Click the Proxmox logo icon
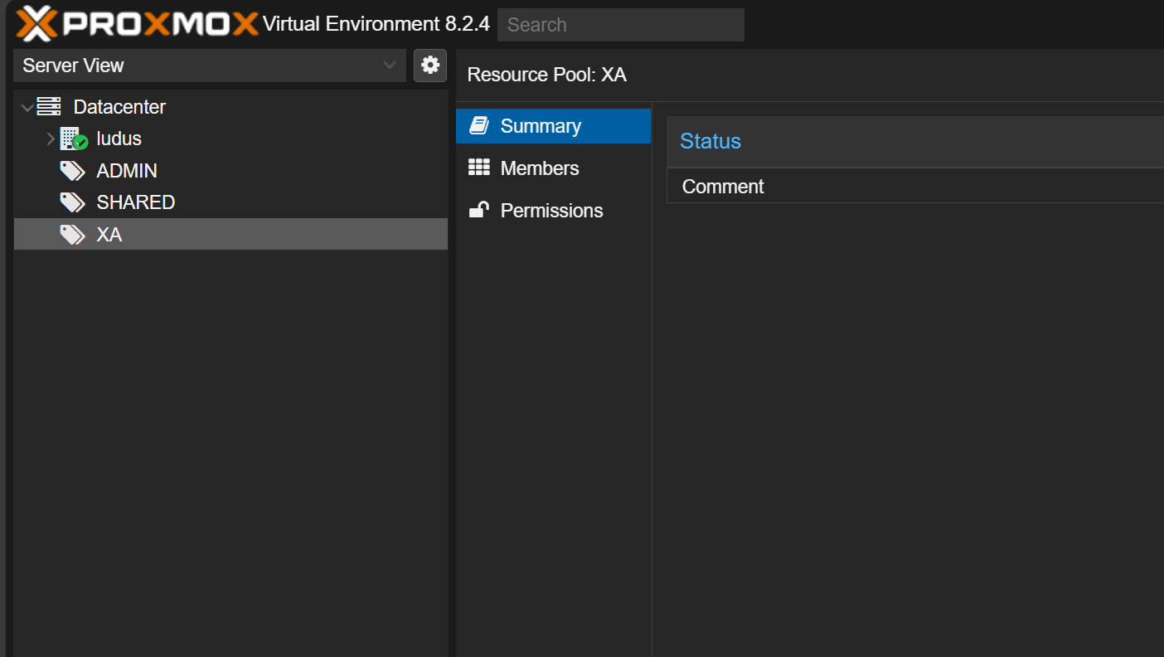Image resolution: width=1164 pixels, height=657 pixels. pyautogui.click(x=36, y=23)
